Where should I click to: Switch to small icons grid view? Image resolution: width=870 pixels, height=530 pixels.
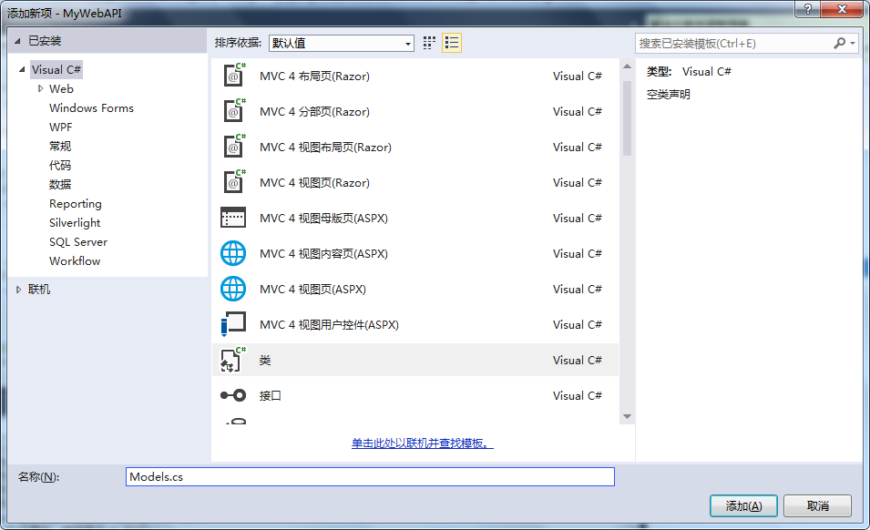429,43
